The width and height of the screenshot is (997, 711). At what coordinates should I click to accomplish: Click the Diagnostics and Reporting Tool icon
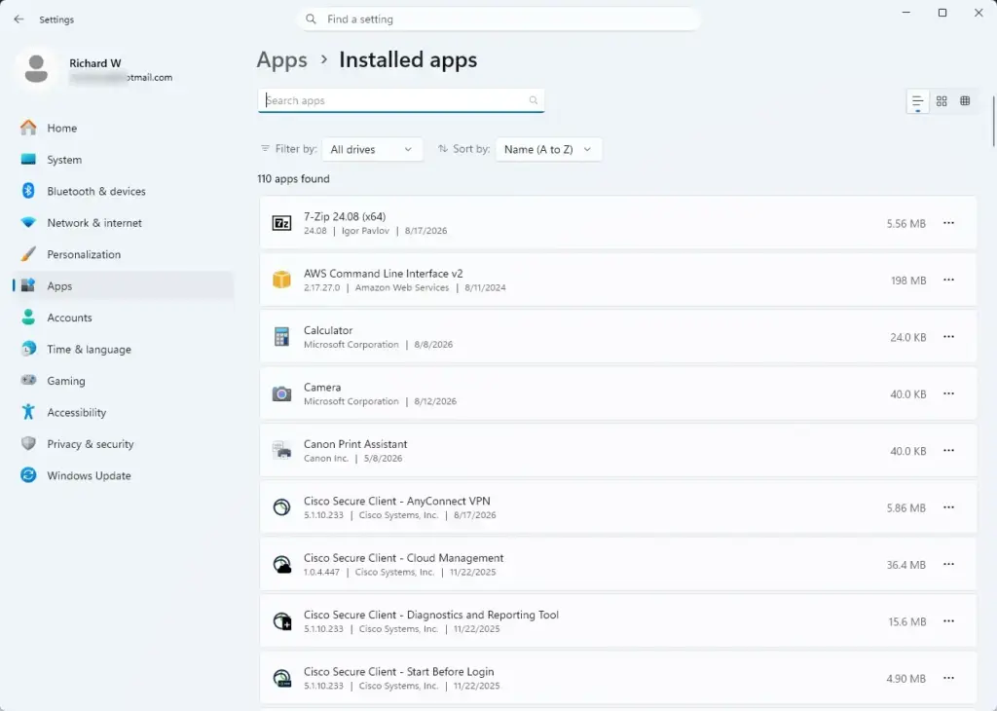point(281,621)
